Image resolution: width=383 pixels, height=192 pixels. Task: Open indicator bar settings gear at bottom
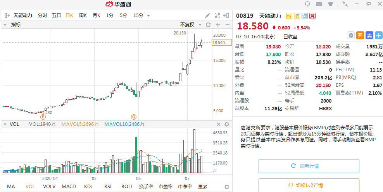tap(227, 187)
